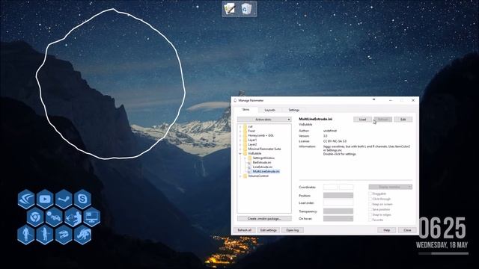Toggle the Snap to edges checkbox
The width and height of the screenshot is (479, 269).
pyautogui.click(x=370, y=214)
